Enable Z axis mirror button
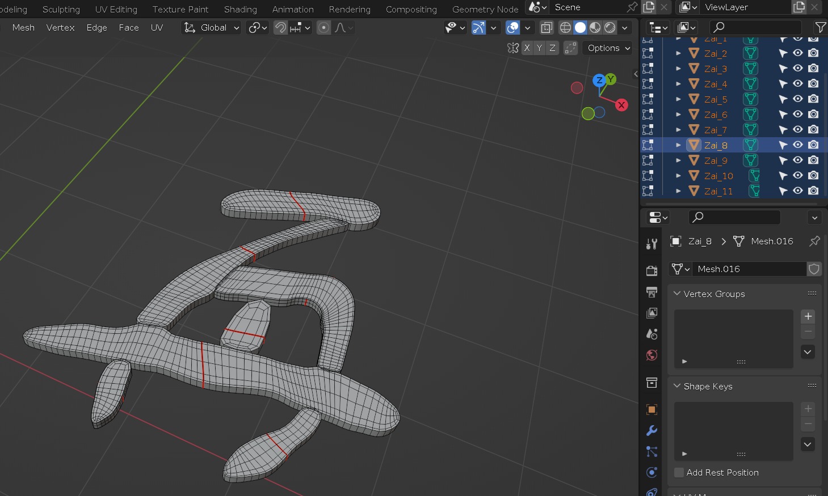The width and height of the screenshot is (828, 496). [x=552, y=48]
